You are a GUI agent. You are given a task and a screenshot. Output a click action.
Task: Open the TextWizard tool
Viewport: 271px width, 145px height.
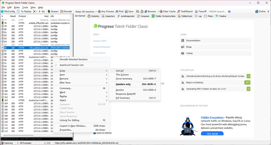click(x=185, y=11)
